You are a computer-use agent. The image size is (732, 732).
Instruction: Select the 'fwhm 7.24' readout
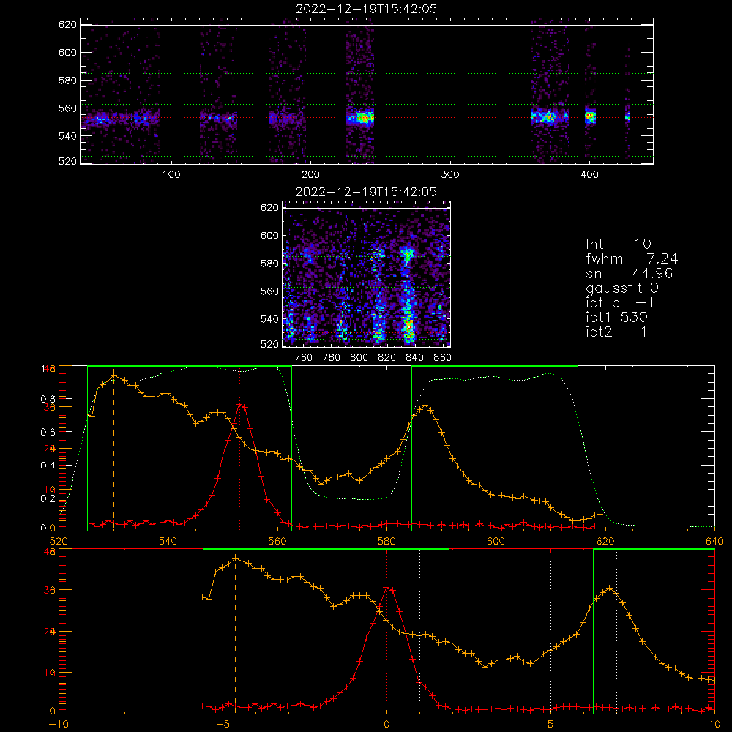tap(632, 258)
